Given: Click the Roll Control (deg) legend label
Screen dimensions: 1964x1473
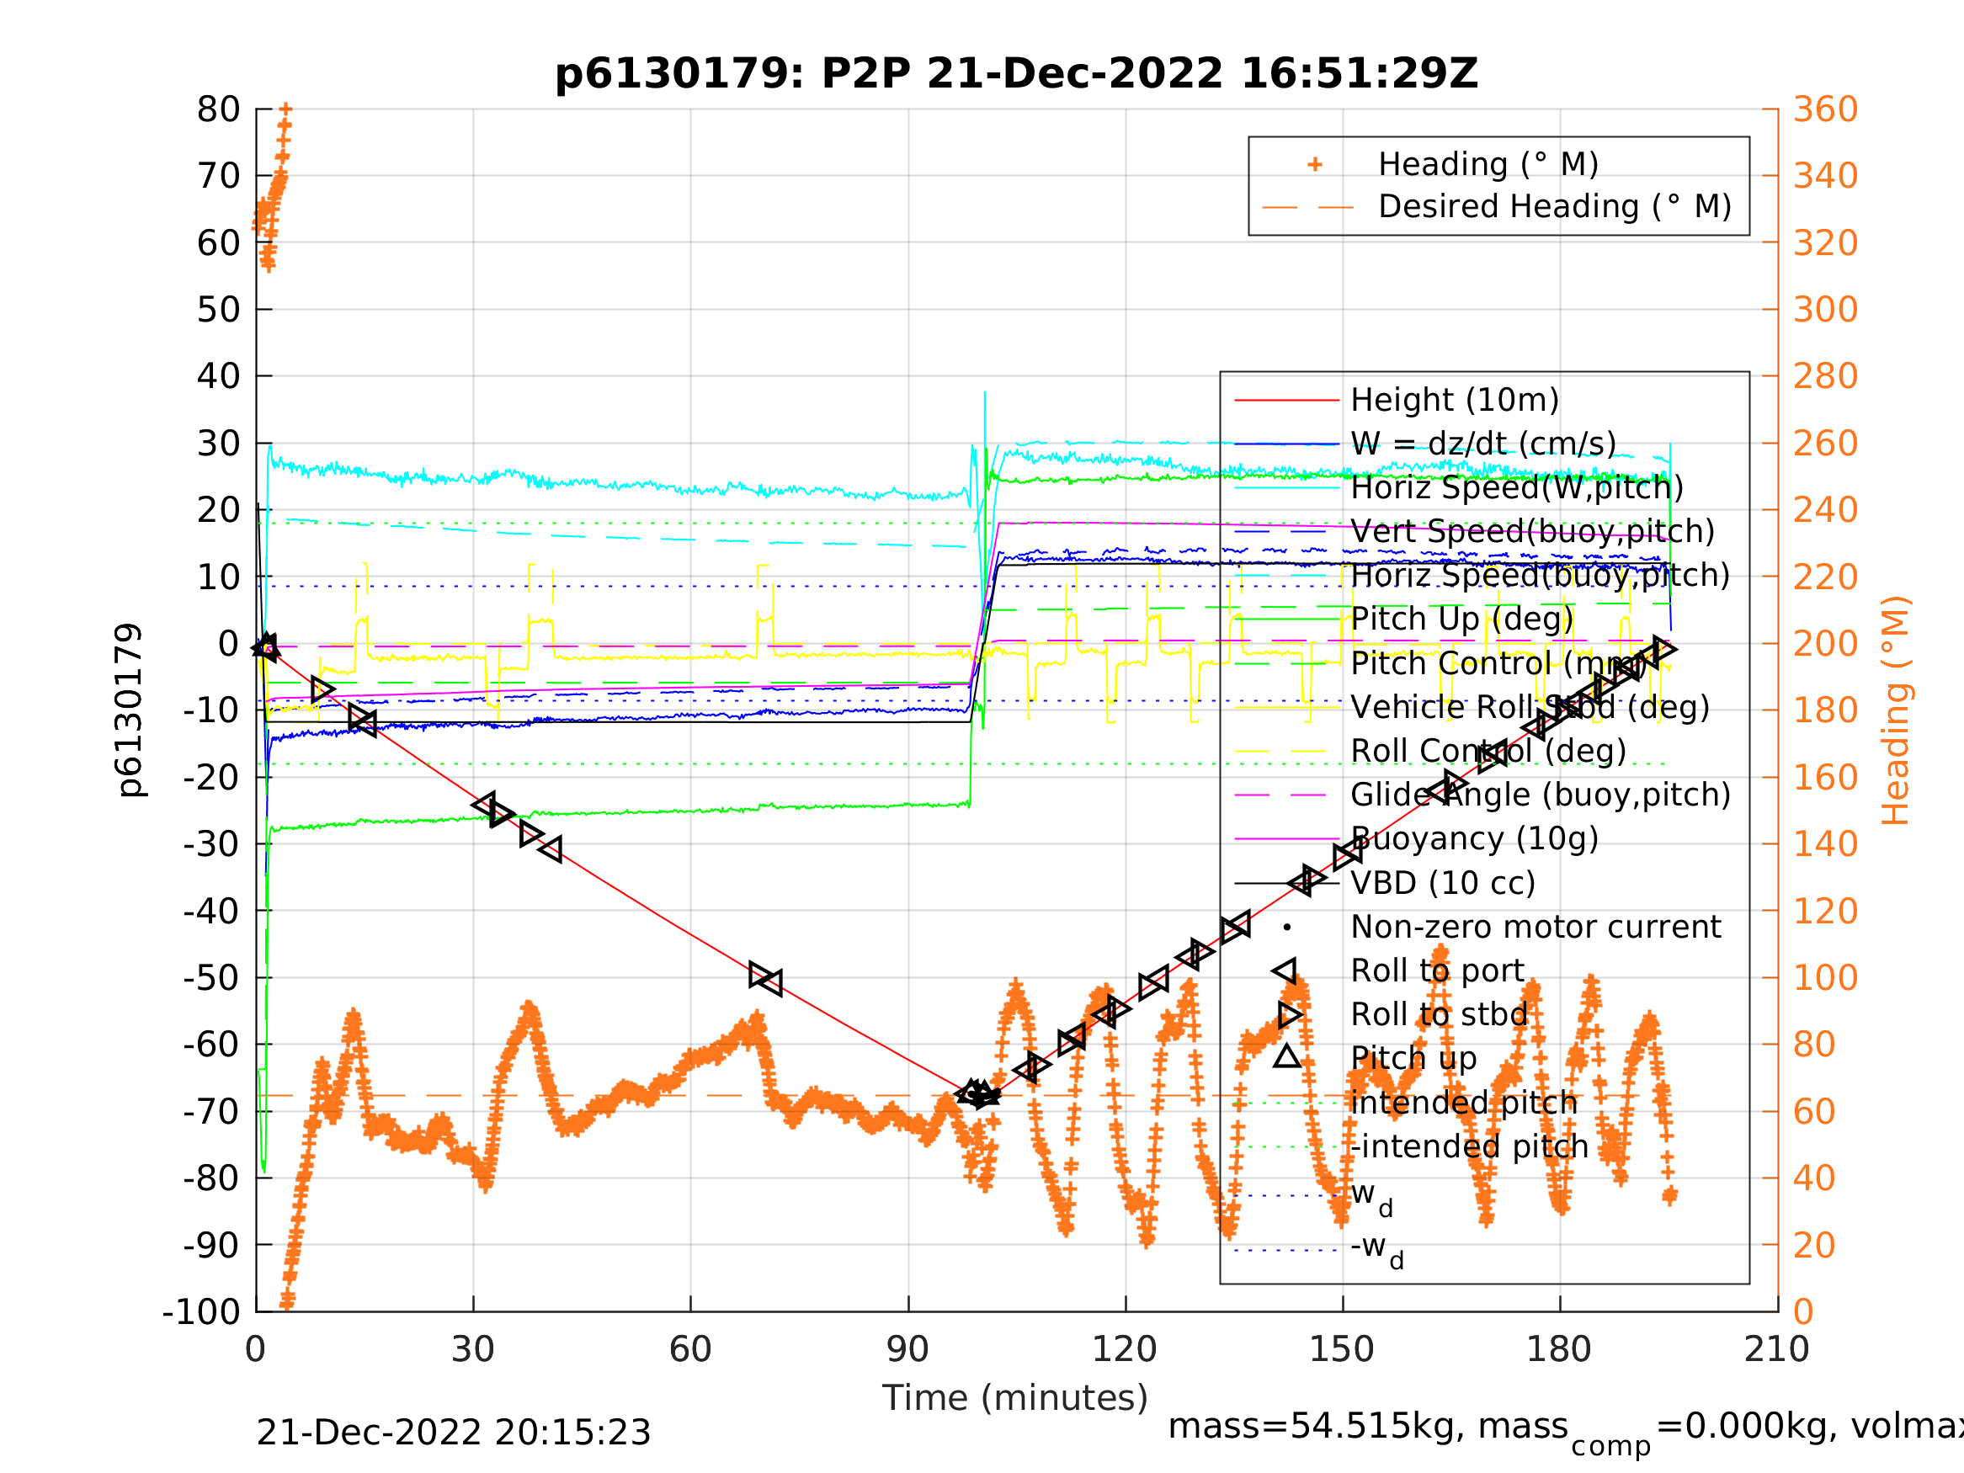Looking at the screenshot, I should (x=1489, y=751).
